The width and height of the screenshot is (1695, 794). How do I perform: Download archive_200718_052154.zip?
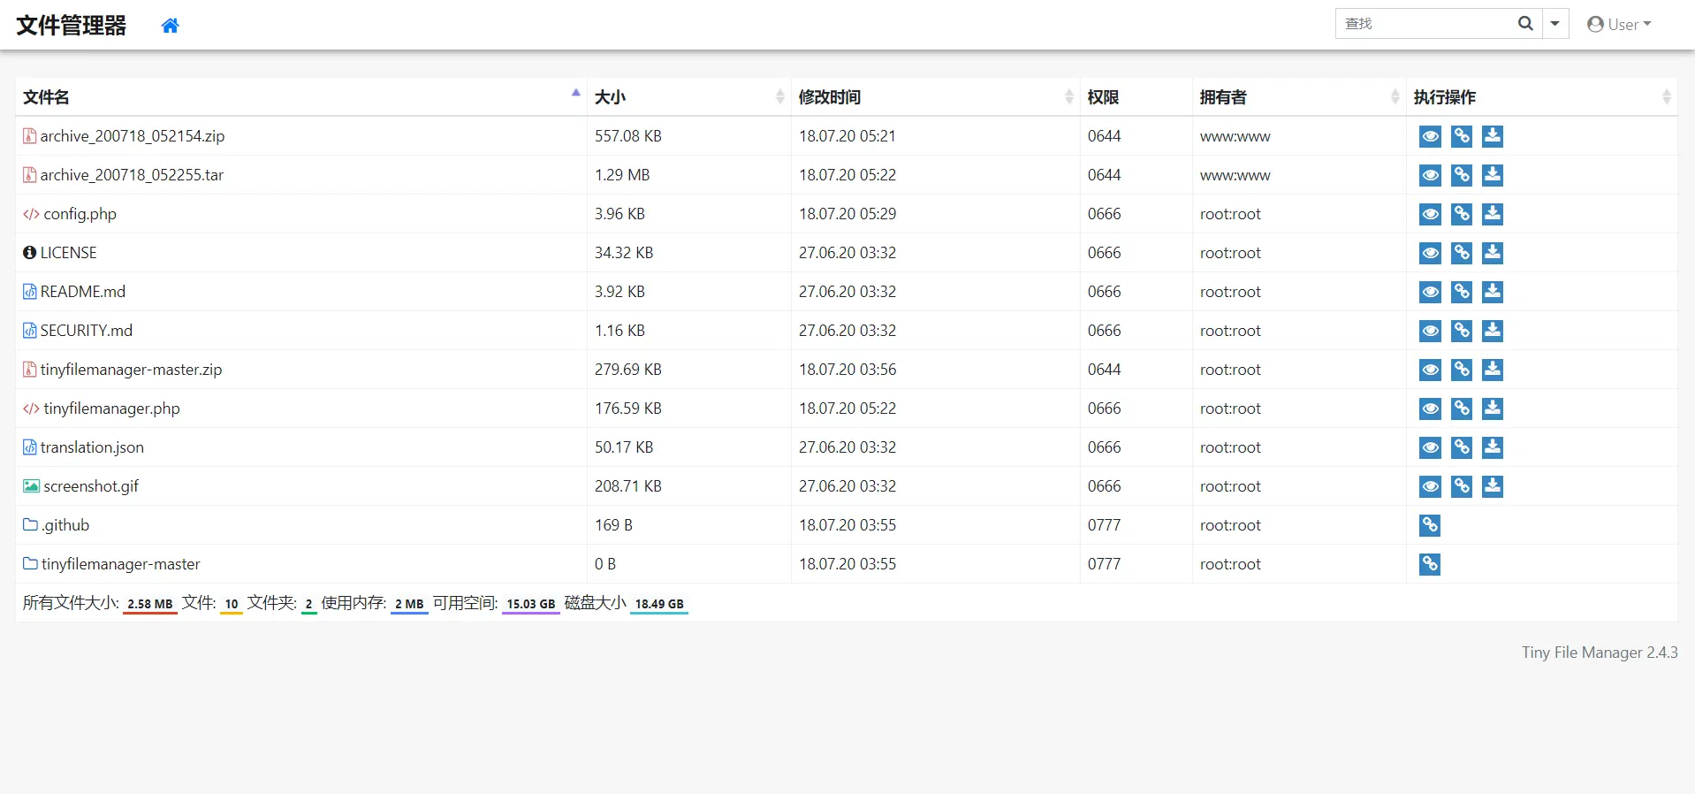(x=1493, y=136)
